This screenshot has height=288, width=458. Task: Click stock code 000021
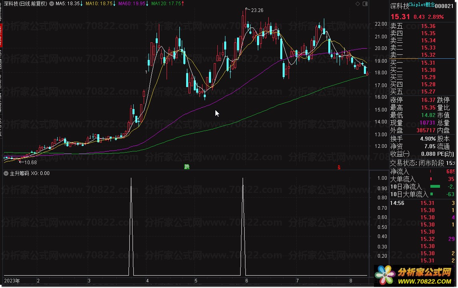444,6
